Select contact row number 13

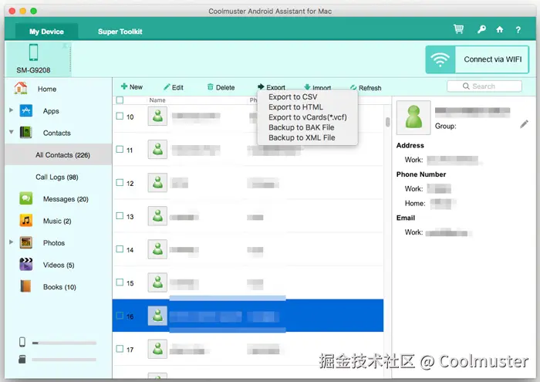248,216
